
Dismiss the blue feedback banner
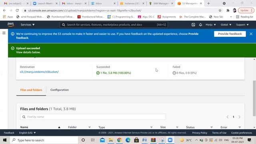click(251, 34)
